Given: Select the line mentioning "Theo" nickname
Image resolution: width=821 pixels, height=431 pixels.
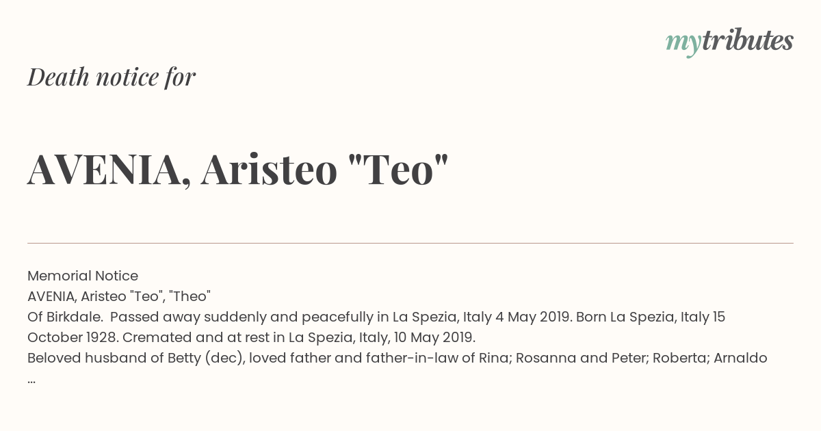Looking at the screenshot, I should pos(119,296).
